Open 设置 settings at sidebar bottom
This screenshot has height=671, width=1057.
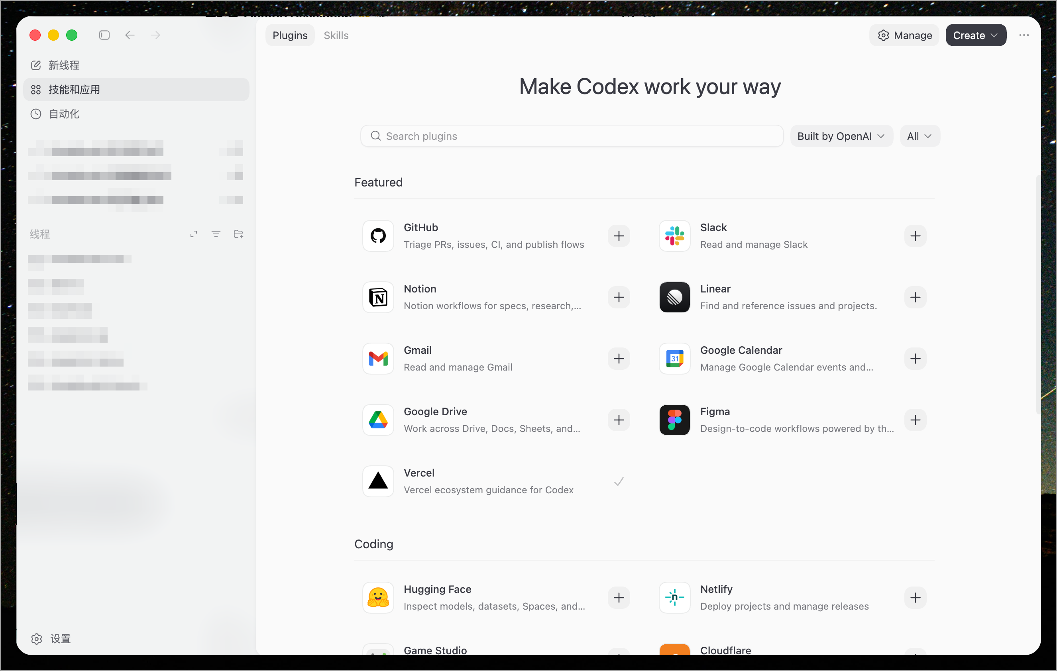pyautogui.click(x=60, y=638)
